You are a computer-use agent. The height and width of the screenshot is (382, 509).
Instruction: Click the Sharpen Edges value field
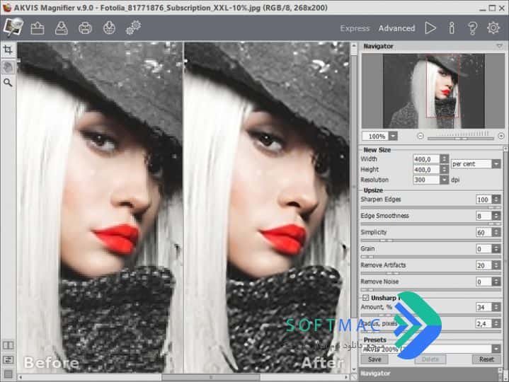[484, 199]
